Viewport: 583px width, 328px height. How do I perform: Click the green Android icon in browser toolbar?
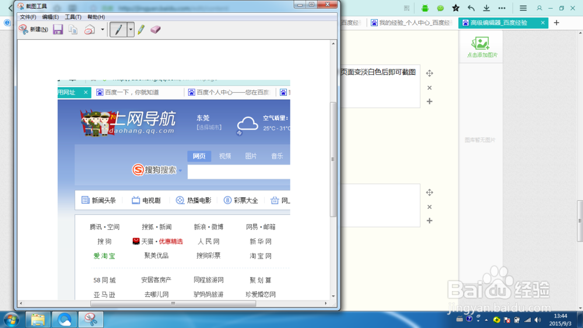425,8
